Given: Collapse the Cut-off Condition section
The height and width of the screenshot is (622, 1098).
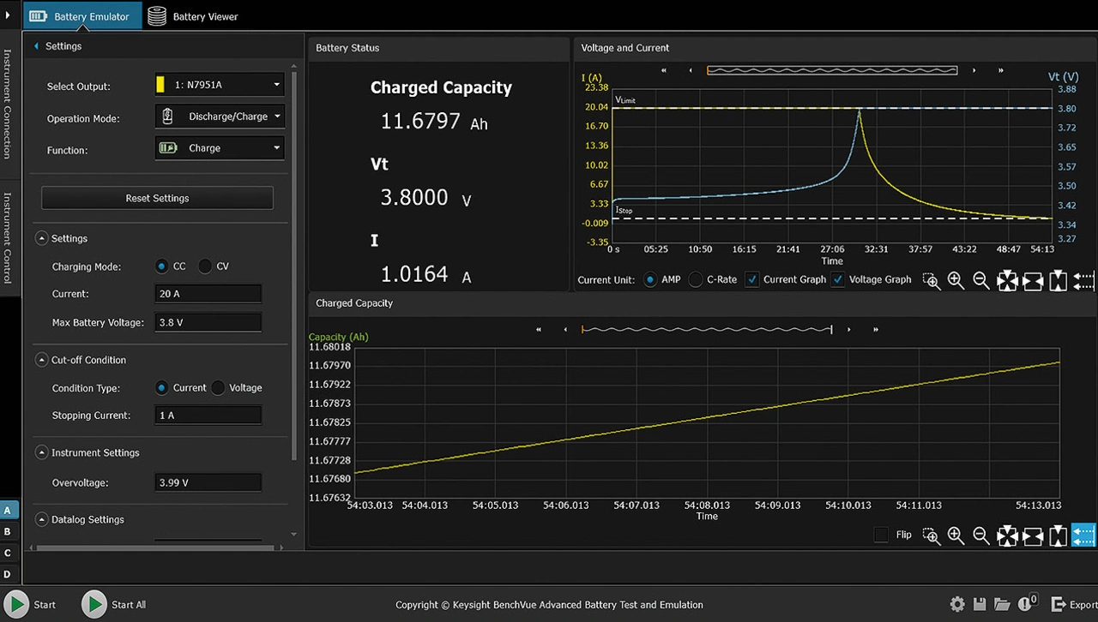Looking at the screenshot, I should [x=41, y=360].
